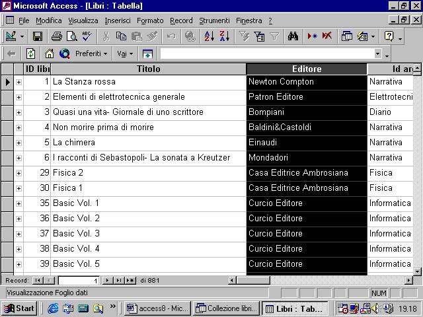423x317 pixels.
Task: Go back with web toolbar arrow
Action: [x=11, y=53]
